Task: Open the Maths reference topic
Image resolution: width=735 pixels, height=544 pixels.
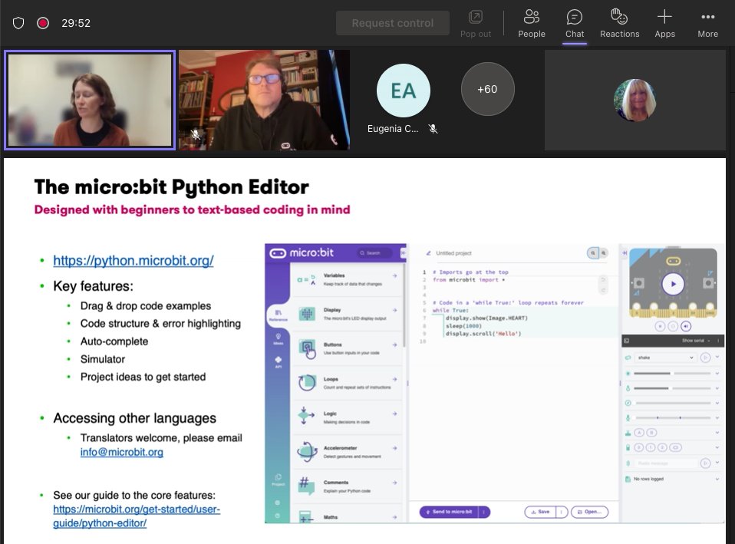Action: point(347,515)
